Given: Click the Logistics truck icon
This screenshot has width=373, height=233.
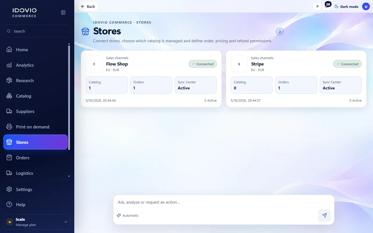Looking at the screenshot, I should [9, 173].
